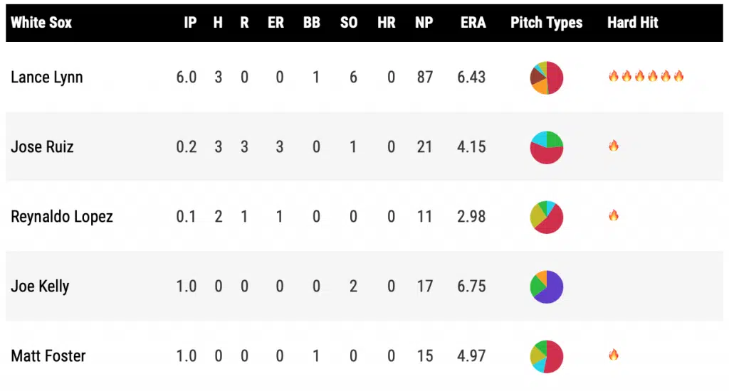
Task: Select Reynaldo Lopez's player name
Action: (x=61, y=217)
